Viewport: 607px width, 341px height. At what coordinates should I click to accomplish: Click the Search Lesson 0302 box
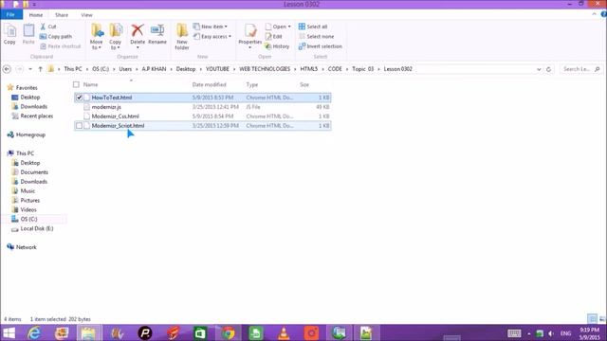(x=581, y=69)
